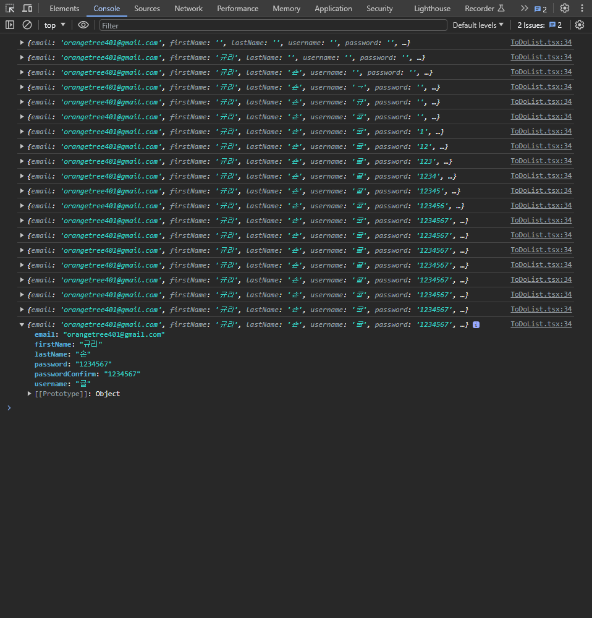Open ToDoList.tsx:34 link for password '123456'

pos(541,205)
